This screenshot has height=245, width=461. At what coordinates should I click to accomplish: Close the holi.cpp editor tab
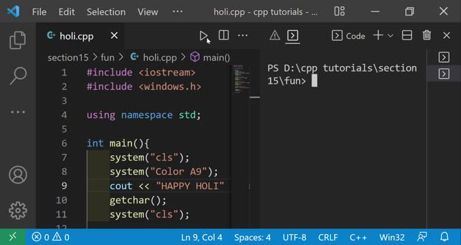tap(114, 36)
